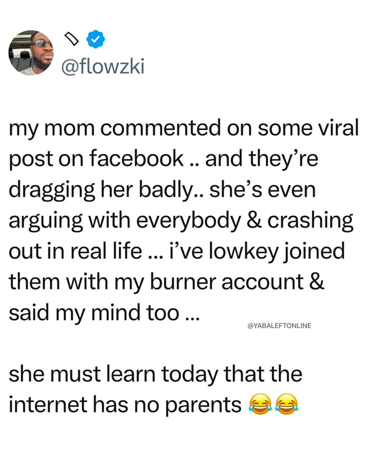Click the ampersand after "burner account"

click(x=317, y=282)
